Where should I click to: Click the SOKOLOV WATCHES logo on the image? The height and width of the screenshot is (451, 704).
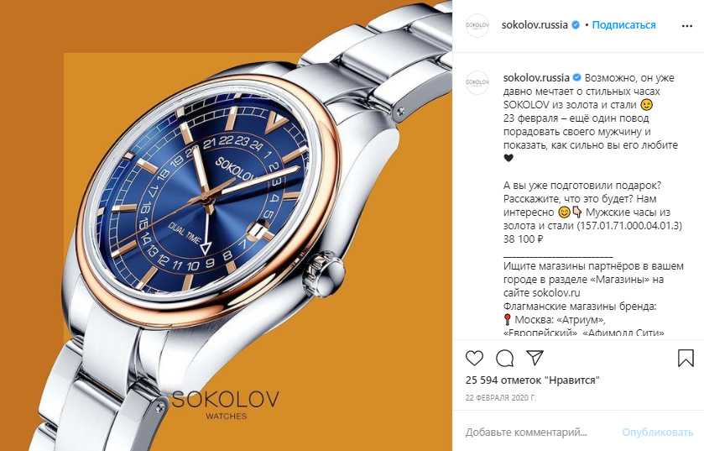point(226,404)
